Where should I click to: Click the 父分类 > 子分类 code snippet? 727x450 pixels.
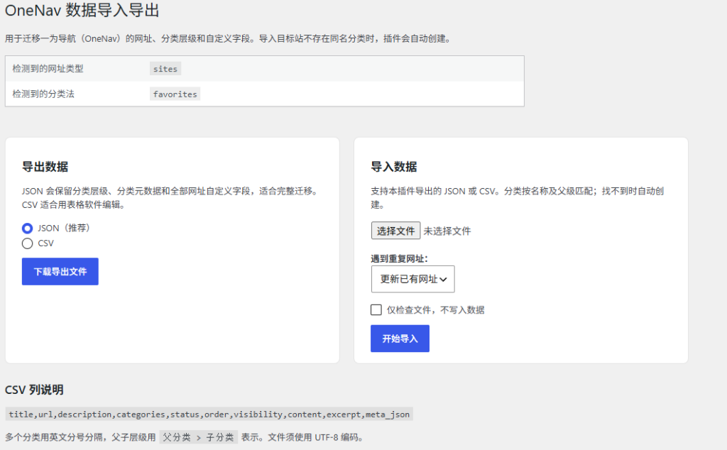(199, 437)
